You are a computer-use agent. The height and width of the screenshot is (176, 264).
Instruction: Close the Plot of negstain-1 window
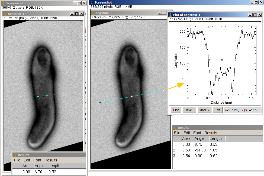(x=260, y=15)
